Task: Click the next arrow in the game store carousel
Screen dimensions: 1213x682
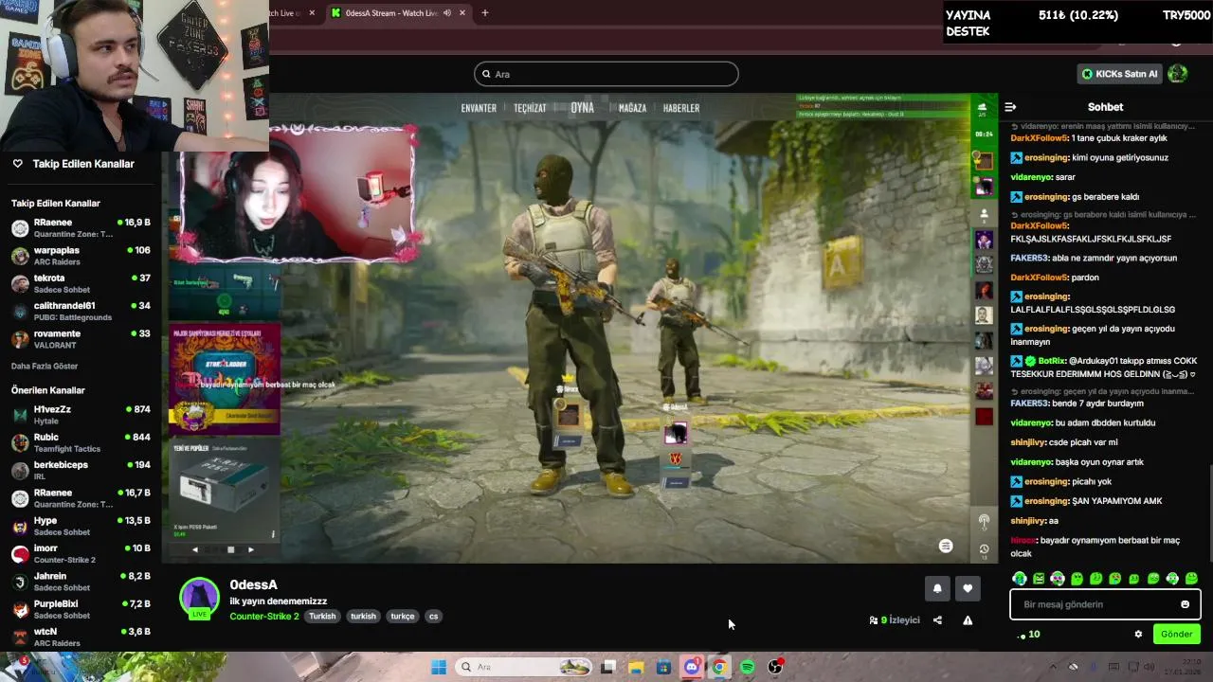Action: pyautogui.click(x=250, y=549)
